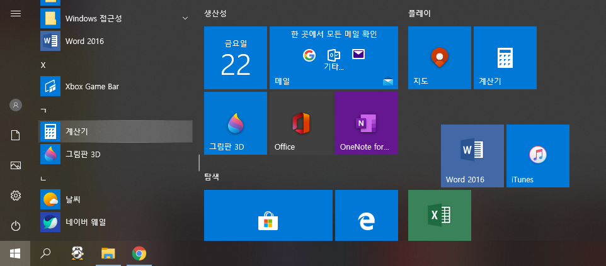Open the 그림판 3D tile

point(236,123)
